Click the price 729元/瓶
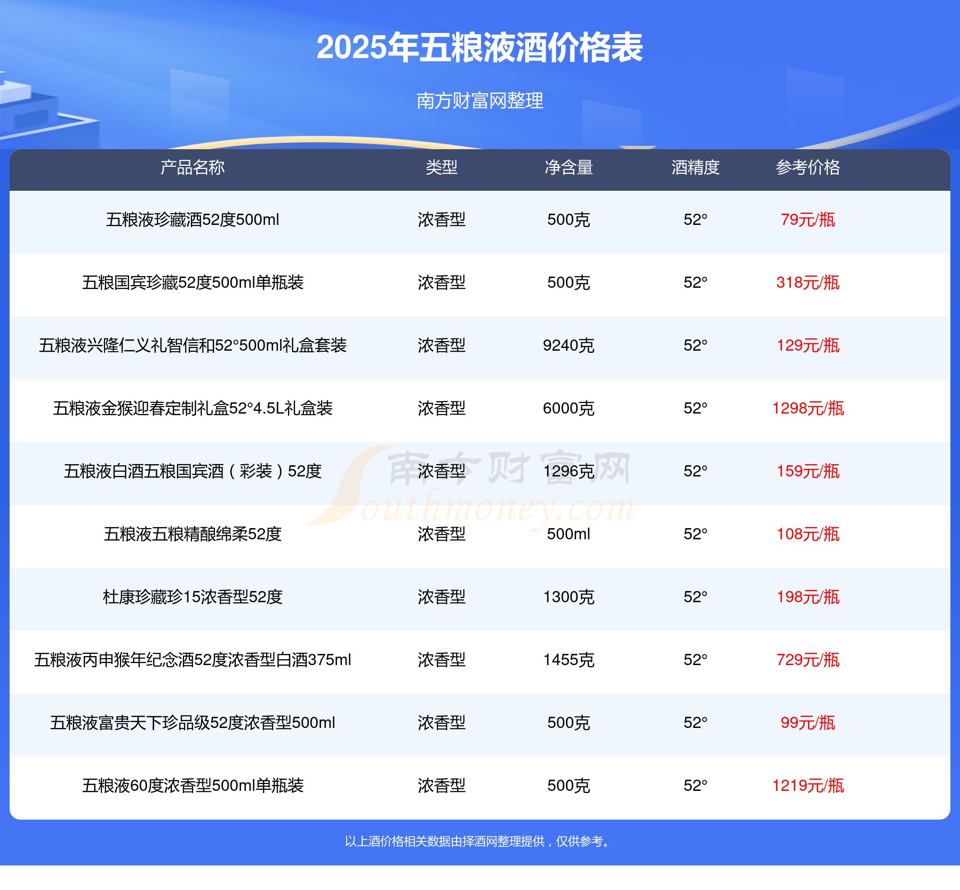 [x=808, y=660]
